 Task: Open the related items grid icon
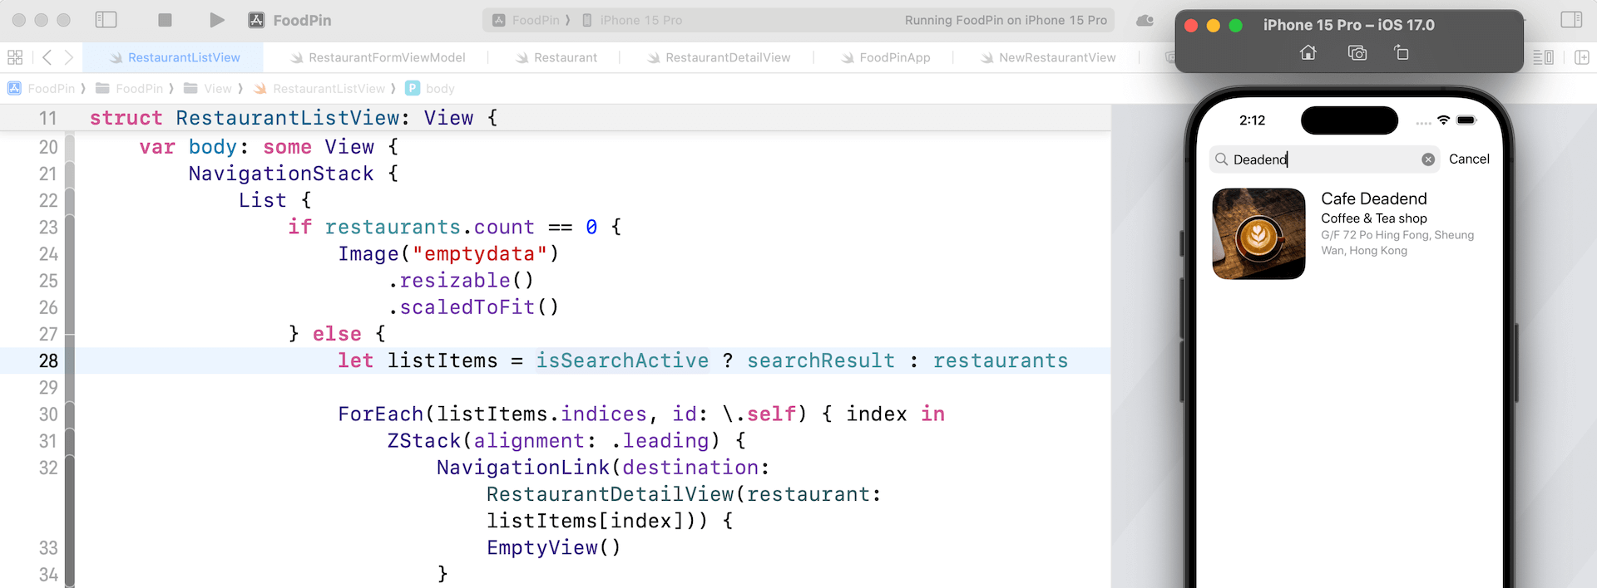point(15,57)
